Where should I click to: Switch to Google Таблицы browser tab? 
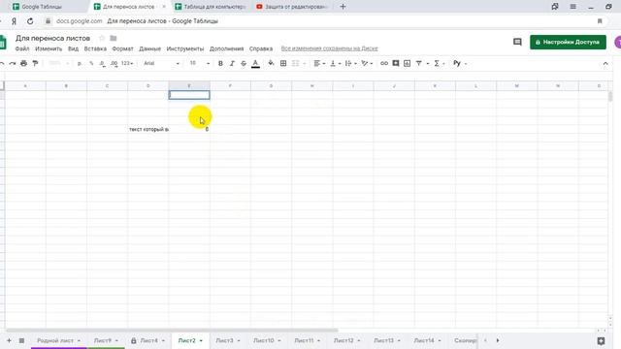pyautogui.click(x=42, y=7)
